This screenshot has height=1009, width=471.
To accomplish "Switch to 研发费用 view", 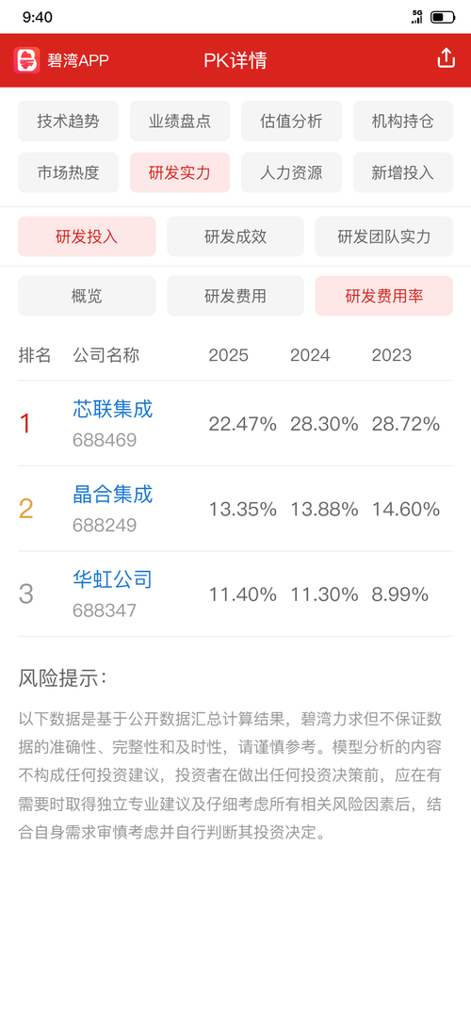I will 235,296.
